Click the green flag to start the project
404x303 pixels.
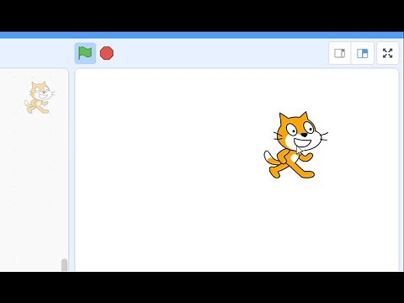click(x=85, y=53)
